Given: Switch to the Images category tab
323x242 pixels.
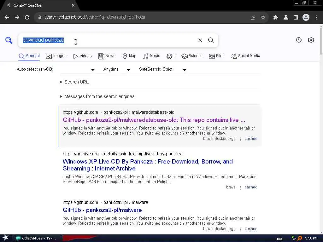Looking at the screenshot, I should 56,56.
